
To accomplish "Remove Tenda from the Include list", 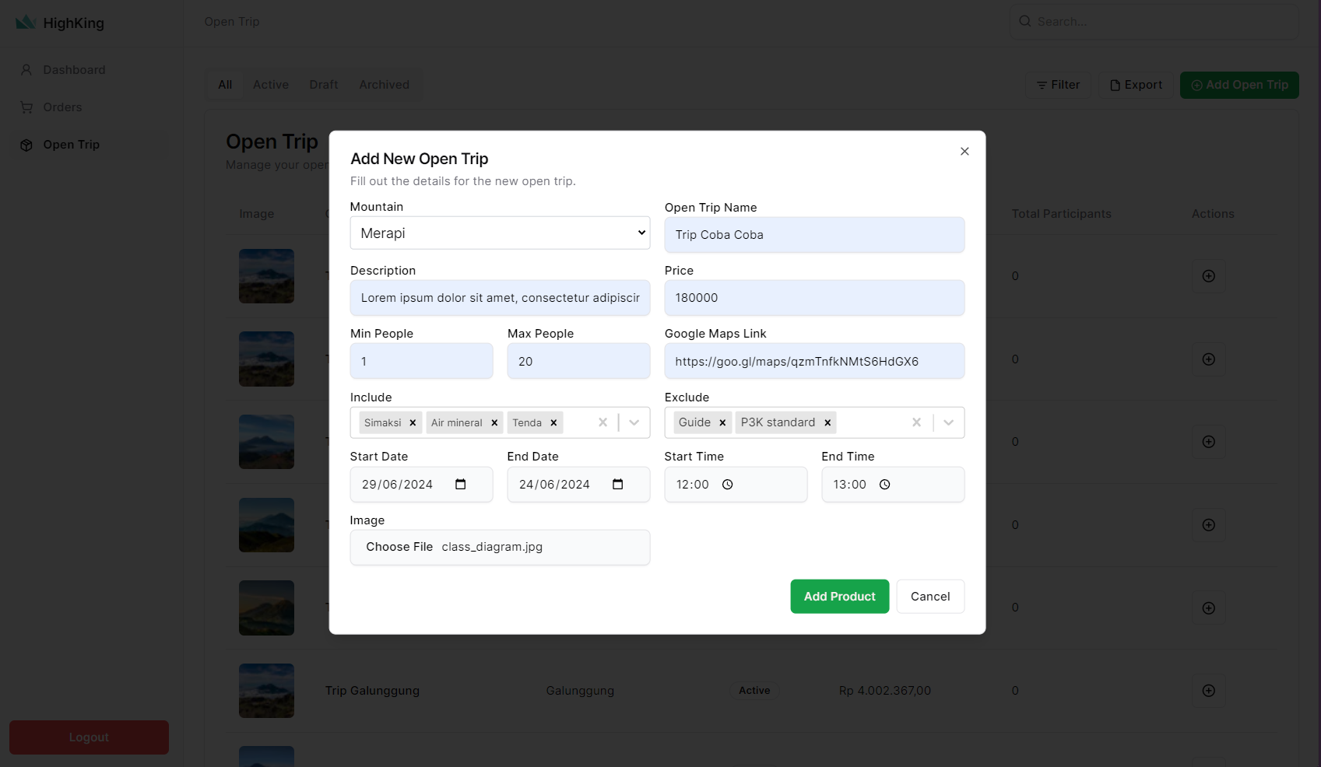I will [553, 423].
